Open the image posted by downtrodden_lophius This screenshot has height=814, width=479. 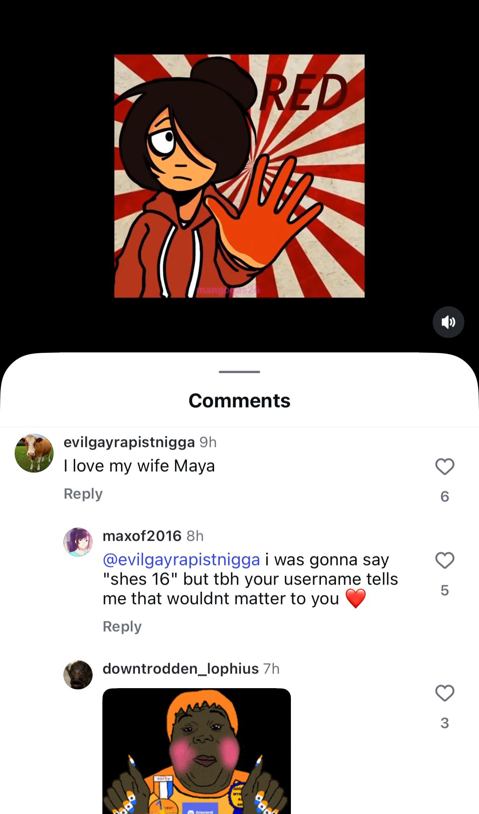click(x=197, y=751)
